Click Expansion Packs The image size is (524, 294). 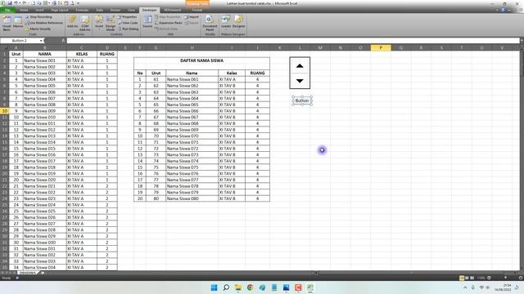pyautogui.click(x=169, y=23)
